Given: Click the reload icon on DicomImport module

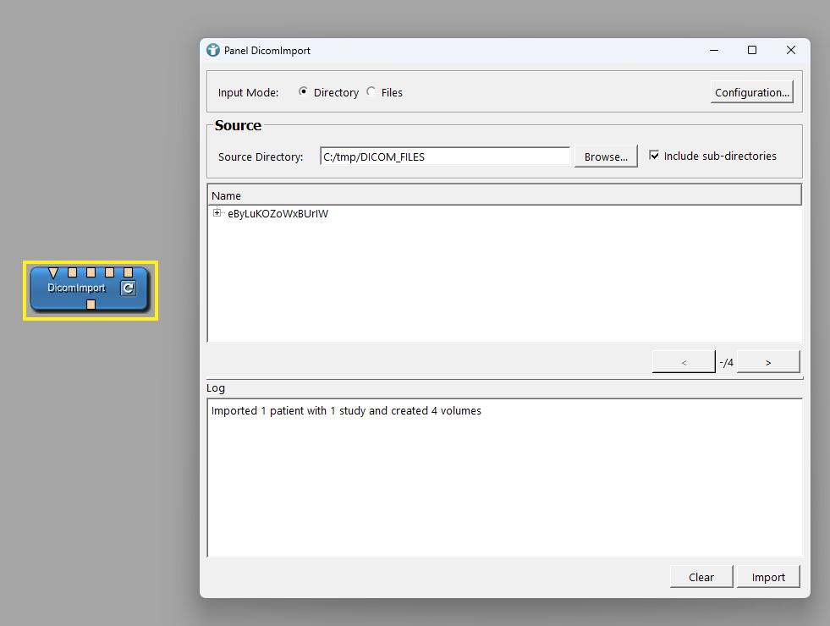Looking at the screenshot, I should tap(128, 288).
